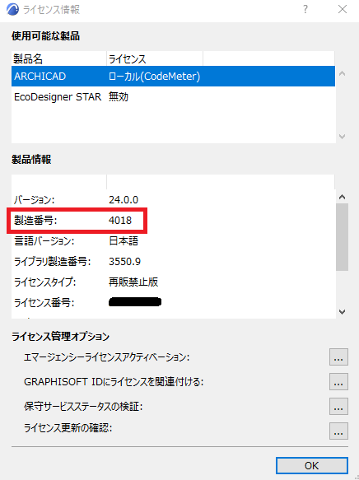Click the 保守サービスステータスの検証 ellipsis button
359x480 pixels.
[338, 407]
